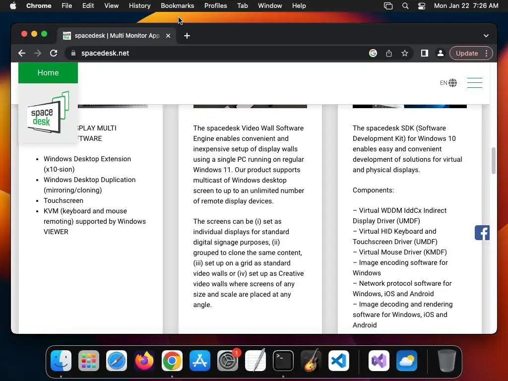508x381 pixels.
Task: Click the date and time in menu bar
Action: pos(466,5)
